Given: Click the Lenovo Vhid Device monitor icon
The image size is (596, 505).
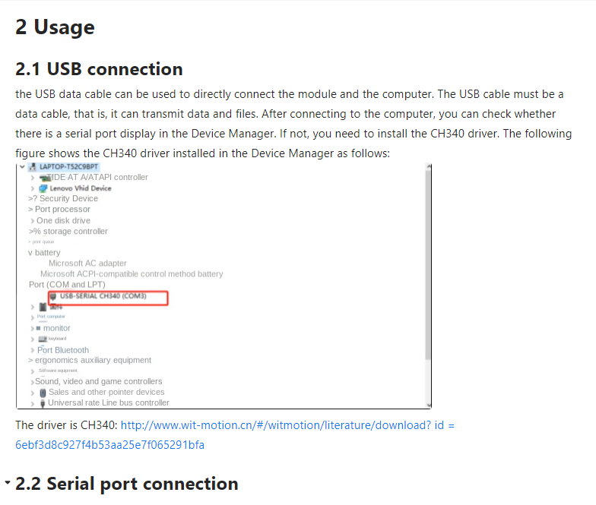Looking at the screenshot, I should tap(43, 188).
